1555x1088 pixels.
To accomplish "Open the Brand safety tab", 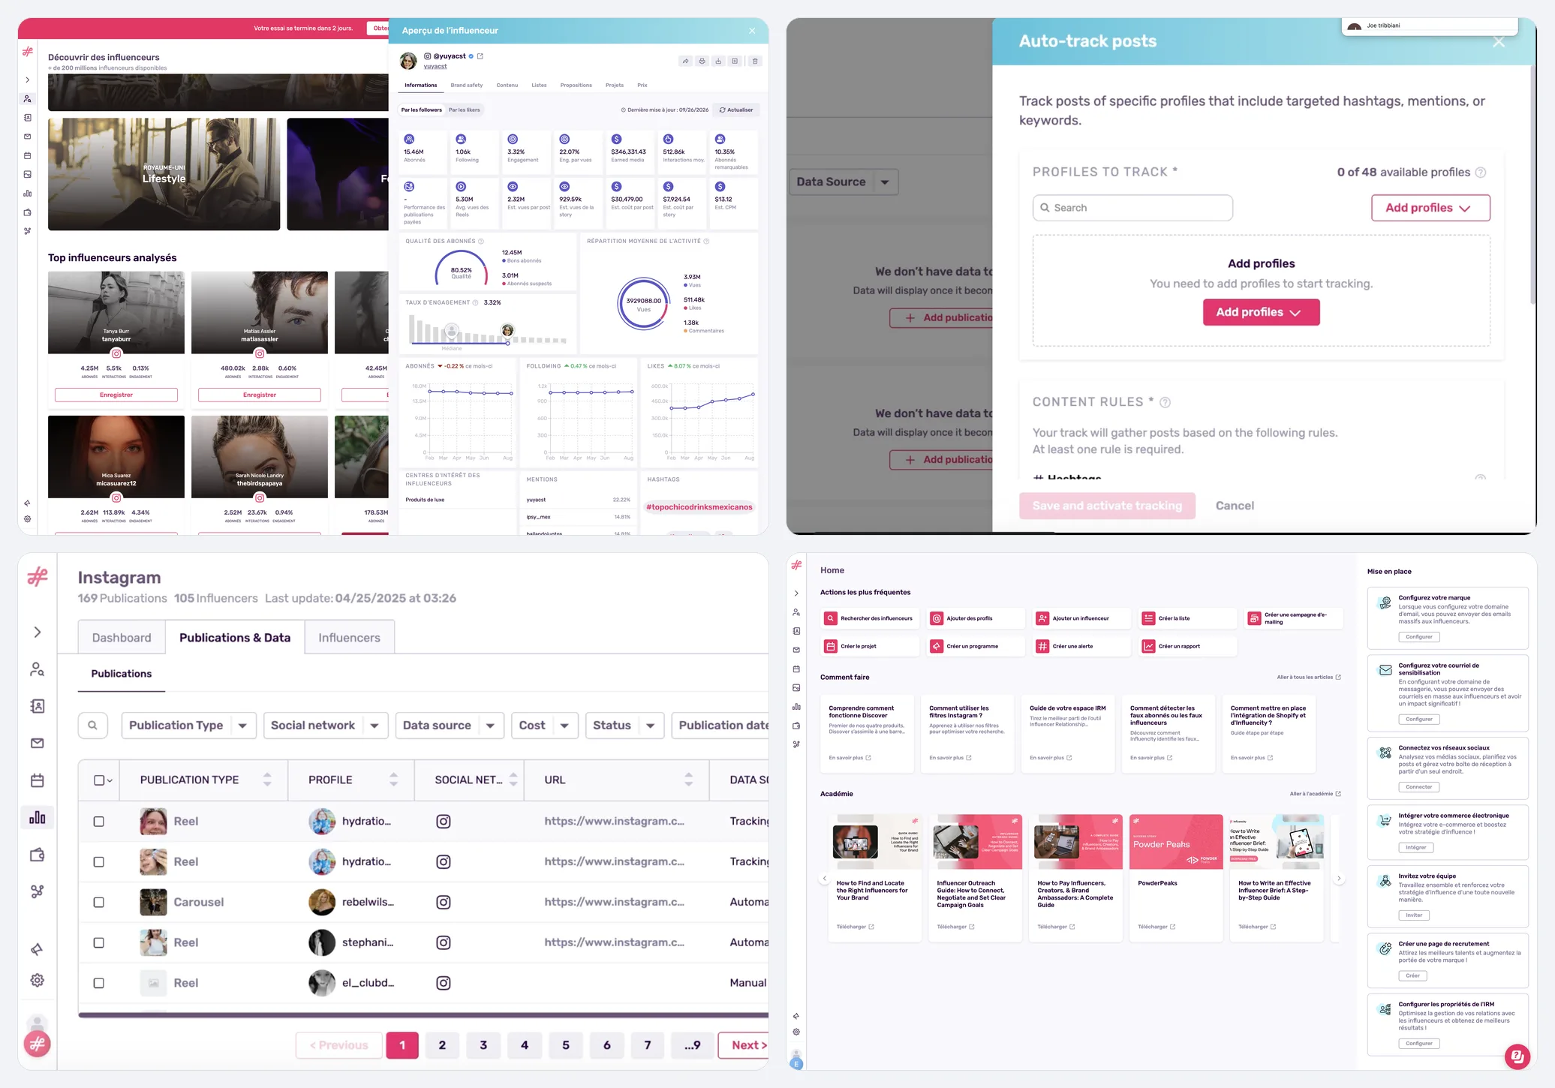I will [467, 86].
